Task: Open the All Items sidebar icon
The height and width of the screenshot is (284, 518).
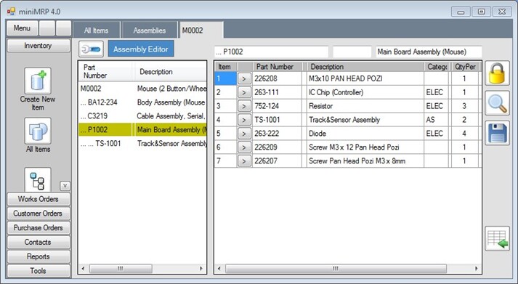Action: 38,131
